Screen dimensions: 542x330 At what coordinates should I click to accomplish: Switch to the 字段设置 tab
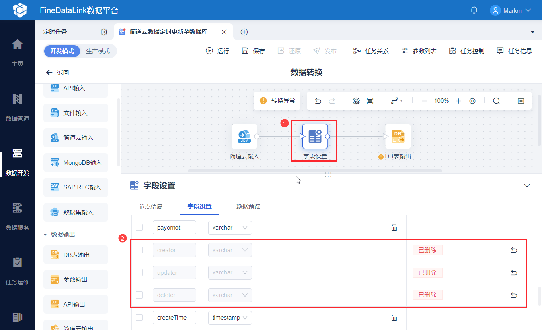tap(200, 206)
